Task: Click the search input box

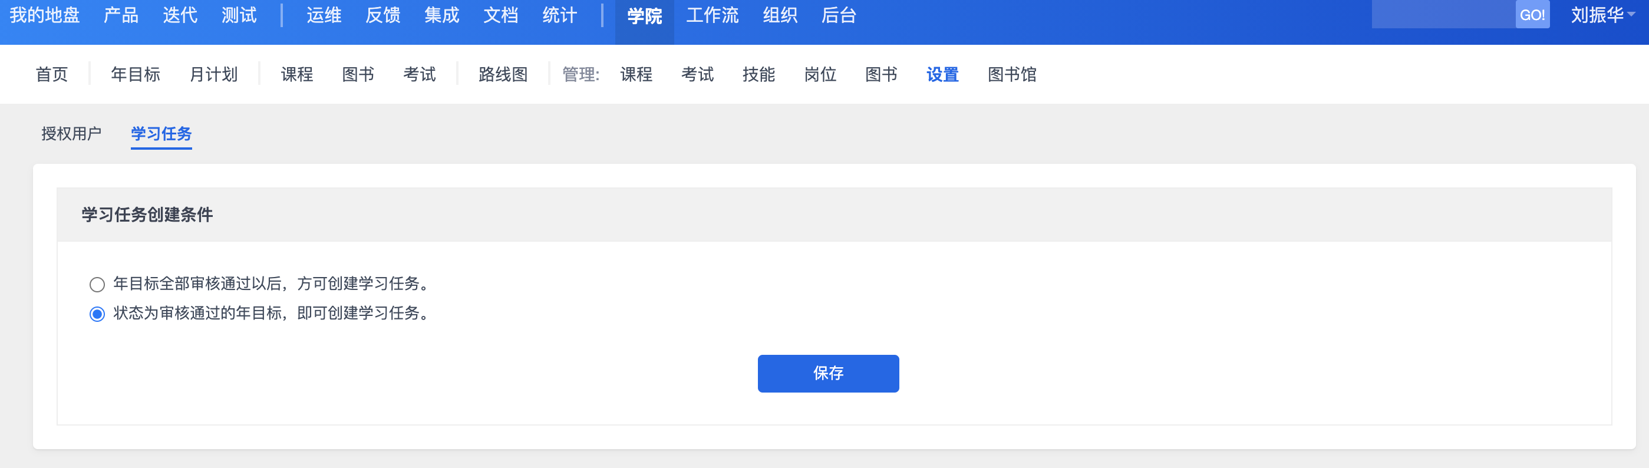Action: point(1443,15)
